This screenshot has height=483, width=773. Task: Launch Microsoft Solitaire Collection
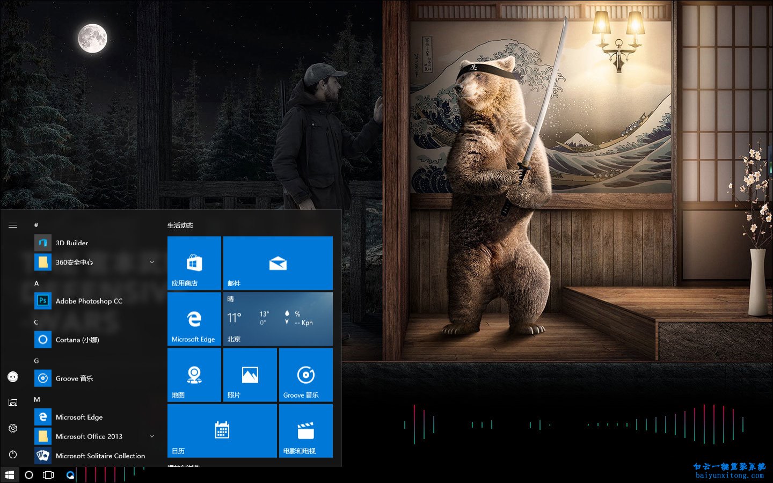coord(100,456)
